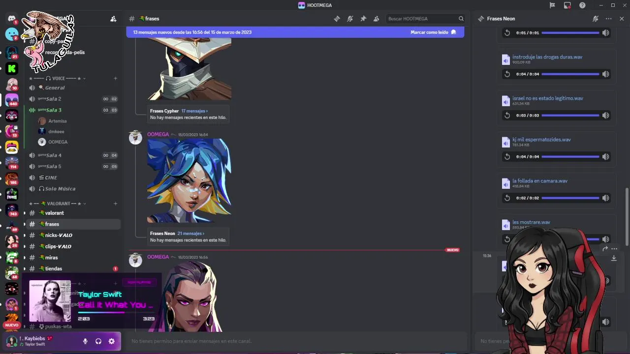Screen dimensions: 630x354
Task: Open the green K server icon
Action: (12, 68)
